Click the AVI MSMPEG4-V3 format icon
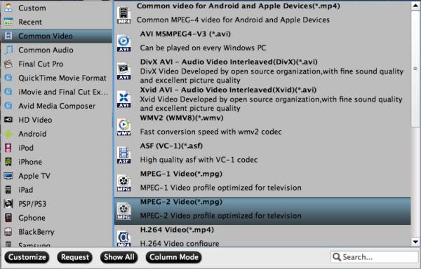421x269 pixels. click(x=123, y=43)
